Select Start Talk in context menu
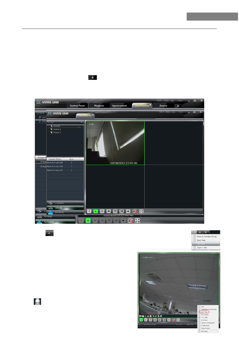The image size is (239, 339). pyautogui.click(x=208, y=312)
